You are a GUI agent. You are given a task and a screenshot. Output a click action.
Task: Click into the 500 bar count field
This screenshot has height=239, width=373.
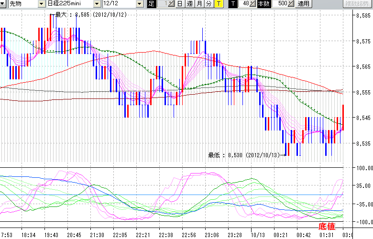pos(282,4)
